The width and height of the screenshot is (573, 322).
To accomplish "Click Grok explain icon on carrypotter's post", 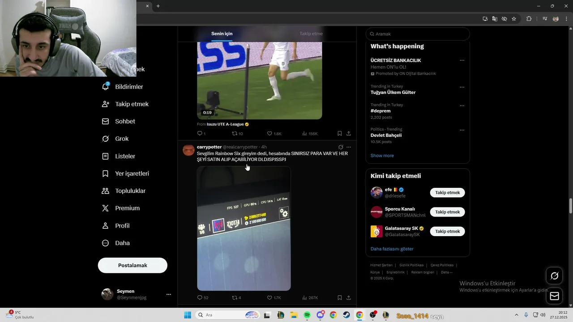I will (341, 147).
